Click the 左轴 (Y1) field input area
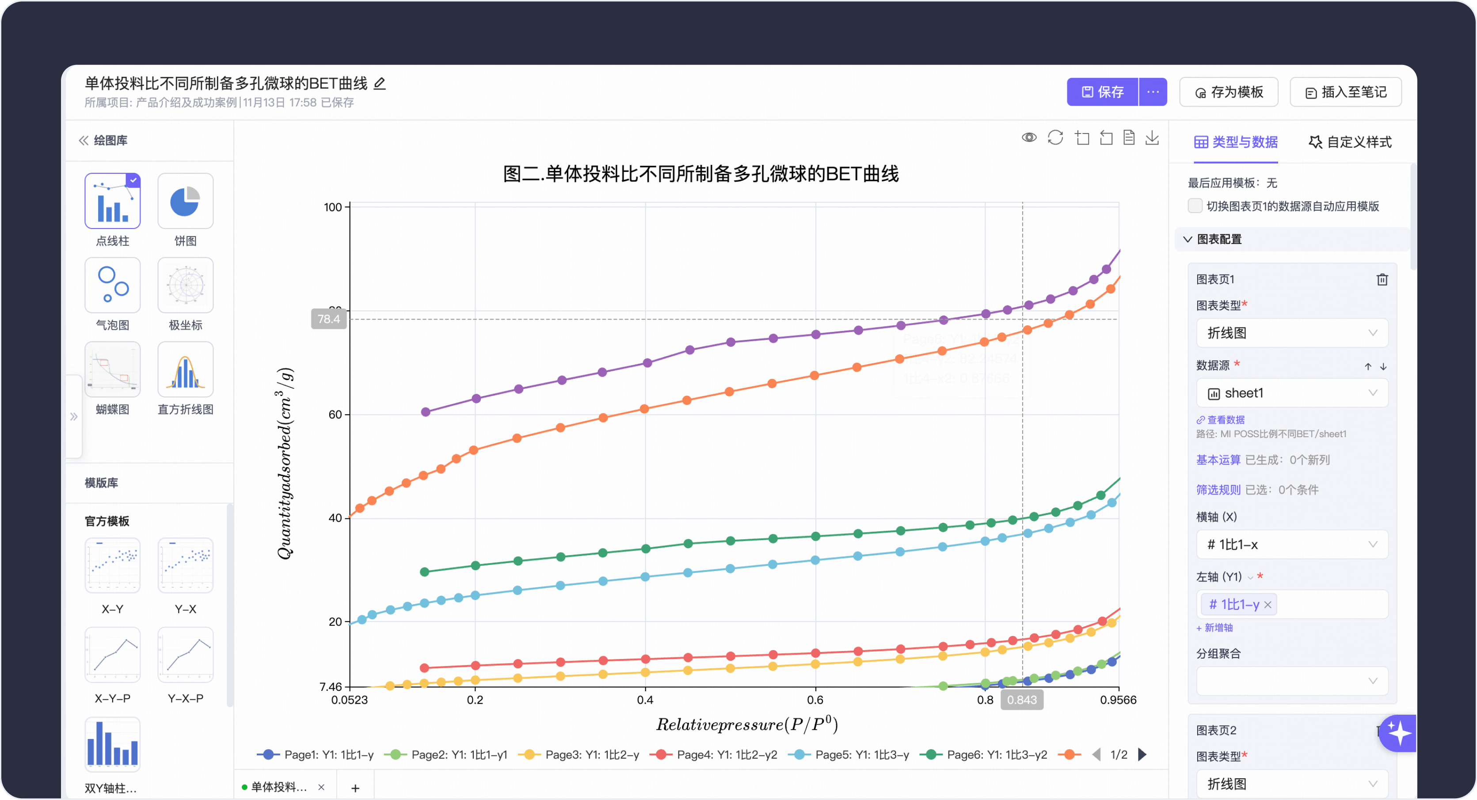Image resolution: width=1477 pixels, height=800 pixels. tap(1292, 605)
